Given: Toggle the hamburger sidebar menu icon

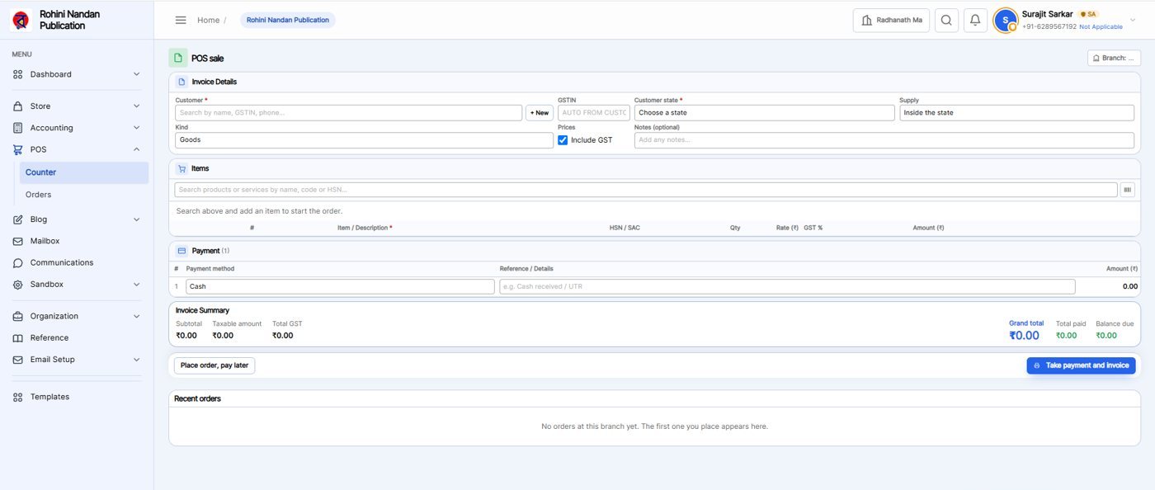Looking at the screenshot, I should [x=181, y=20].
